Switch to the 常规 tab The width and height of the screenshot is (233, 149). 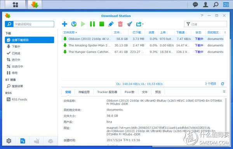68,92
